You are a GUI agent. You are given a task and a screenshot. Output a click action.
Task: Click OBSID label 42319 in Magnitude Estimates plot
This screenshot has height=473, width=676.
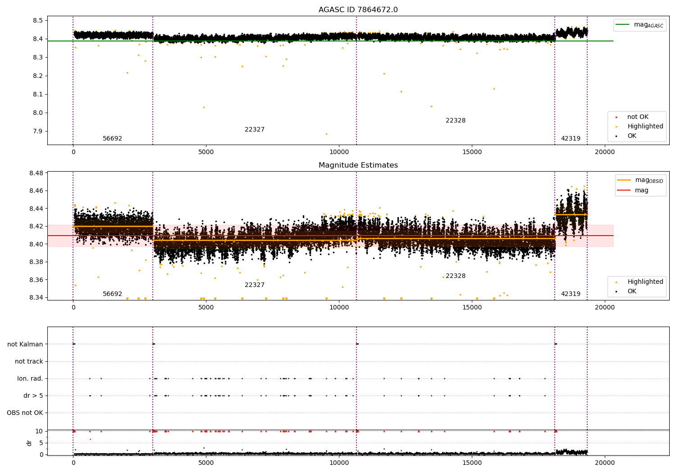571,294
